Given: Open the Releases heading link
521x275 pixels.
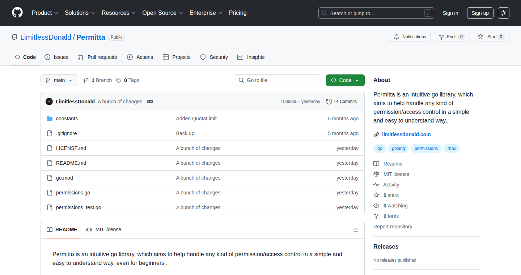Looking at the screenshot, I should click(386, 247).
